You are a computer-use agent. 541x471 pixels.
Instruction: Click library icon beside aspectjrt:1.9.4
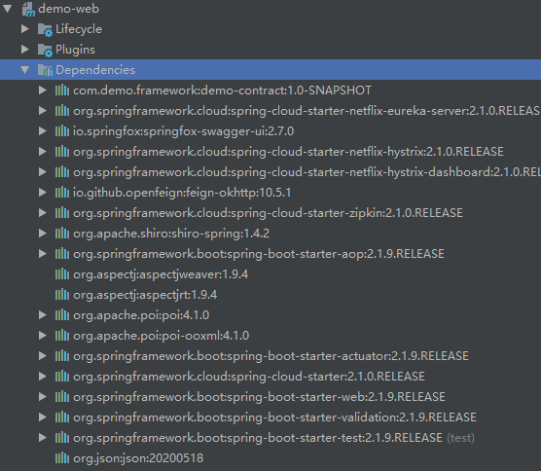pyautogui.click(x=62, y=295)
